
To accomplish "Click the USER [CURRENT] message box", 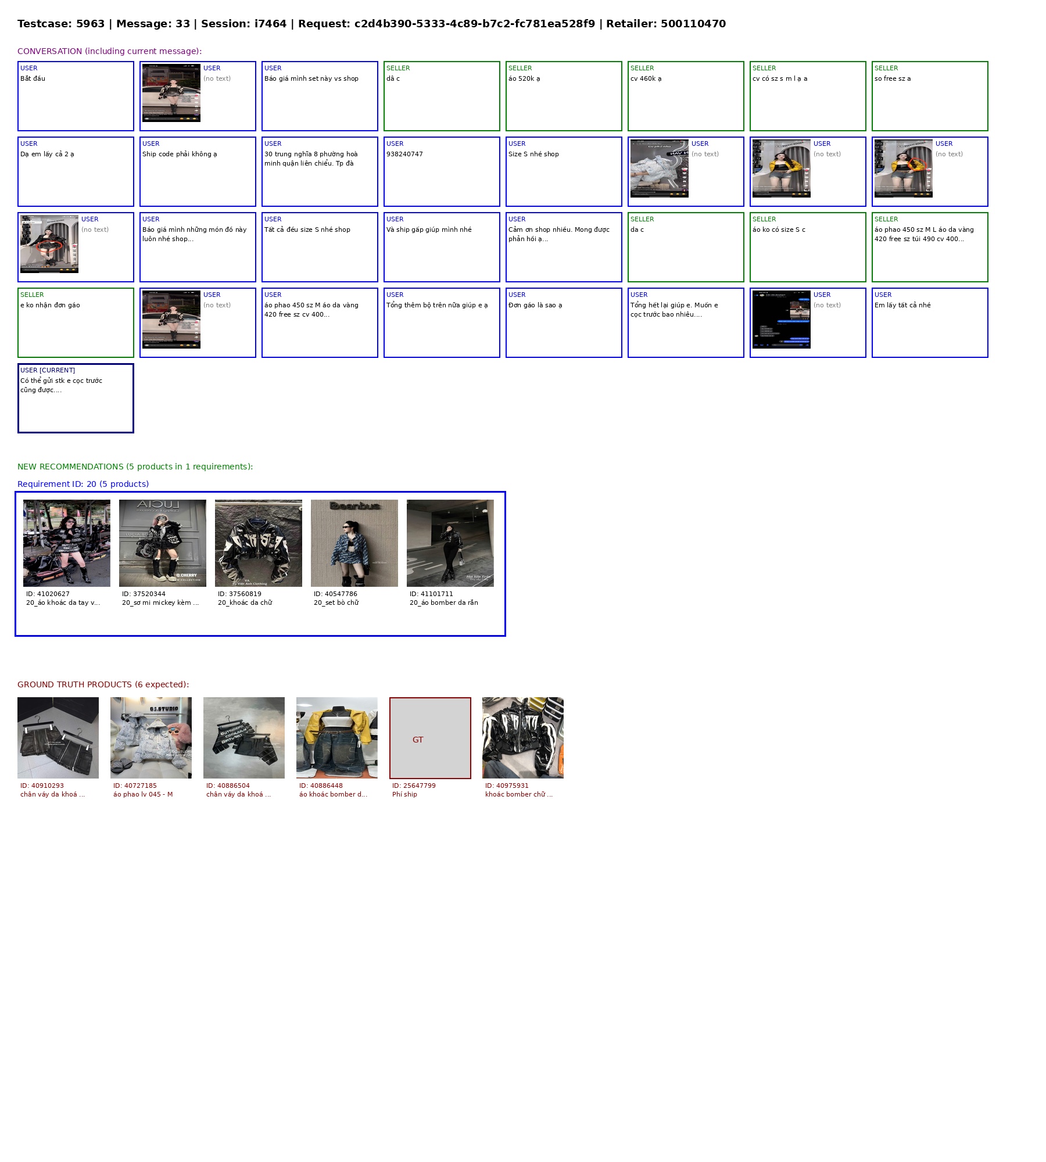I will click(76, 398).
